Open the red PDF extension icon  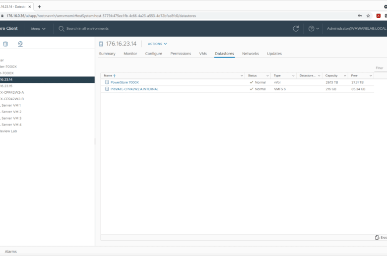(379, 16)
